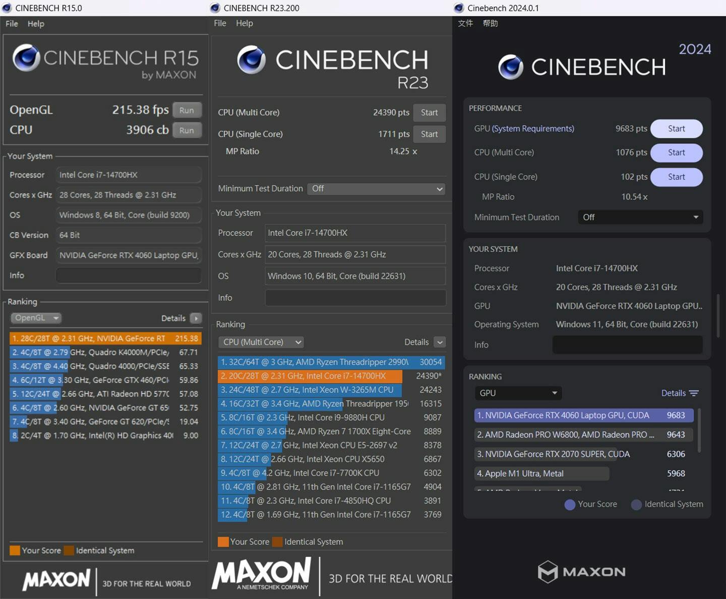Click the Maxon logo in Cinebench 2024
This screenshot has width=726, height=599.
[x=581, y=572]
